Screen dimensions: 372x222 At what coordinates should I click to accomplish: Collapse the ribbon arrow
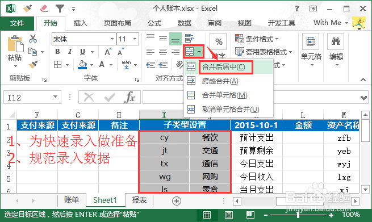363,79
